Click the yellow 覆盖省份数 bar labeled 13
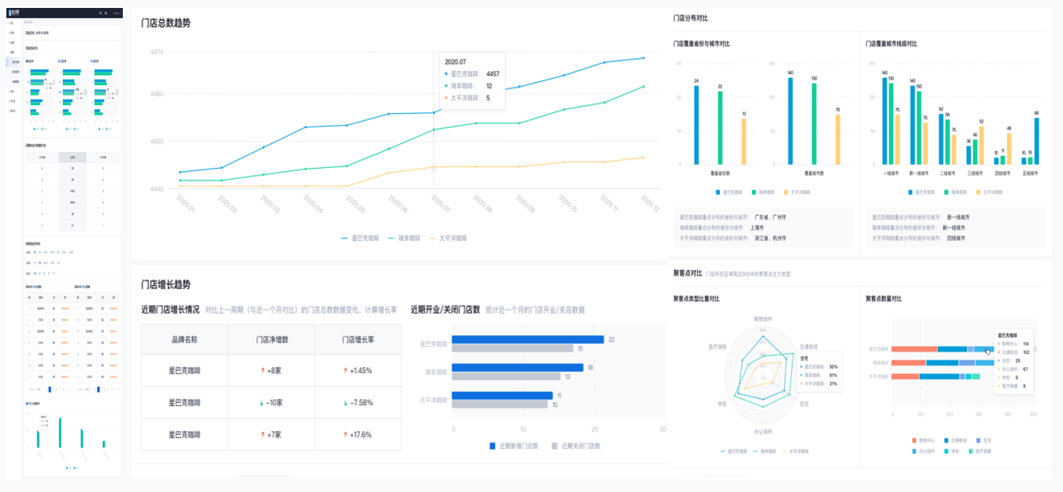The image size is (1063, 492). 743,142
